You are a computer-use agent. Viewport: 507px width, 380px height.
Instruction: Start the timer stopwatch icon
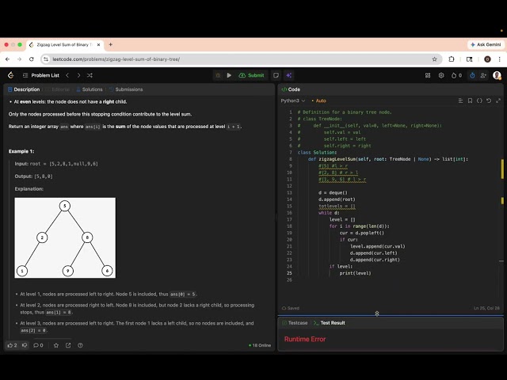[472, 75]
